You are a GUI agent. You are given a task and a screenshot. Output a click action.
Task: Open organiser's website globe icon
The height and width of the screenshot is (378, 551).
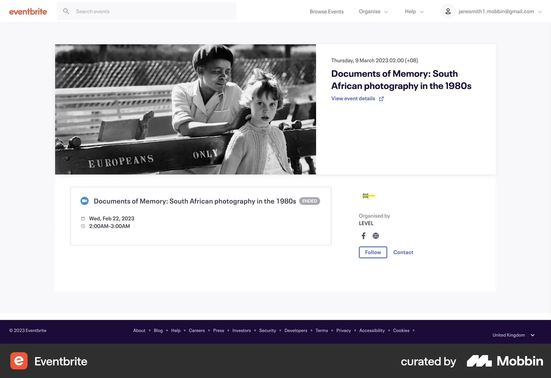click(376, 236)
